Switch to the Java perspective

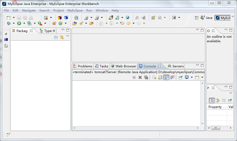click(x=207, y=18)
